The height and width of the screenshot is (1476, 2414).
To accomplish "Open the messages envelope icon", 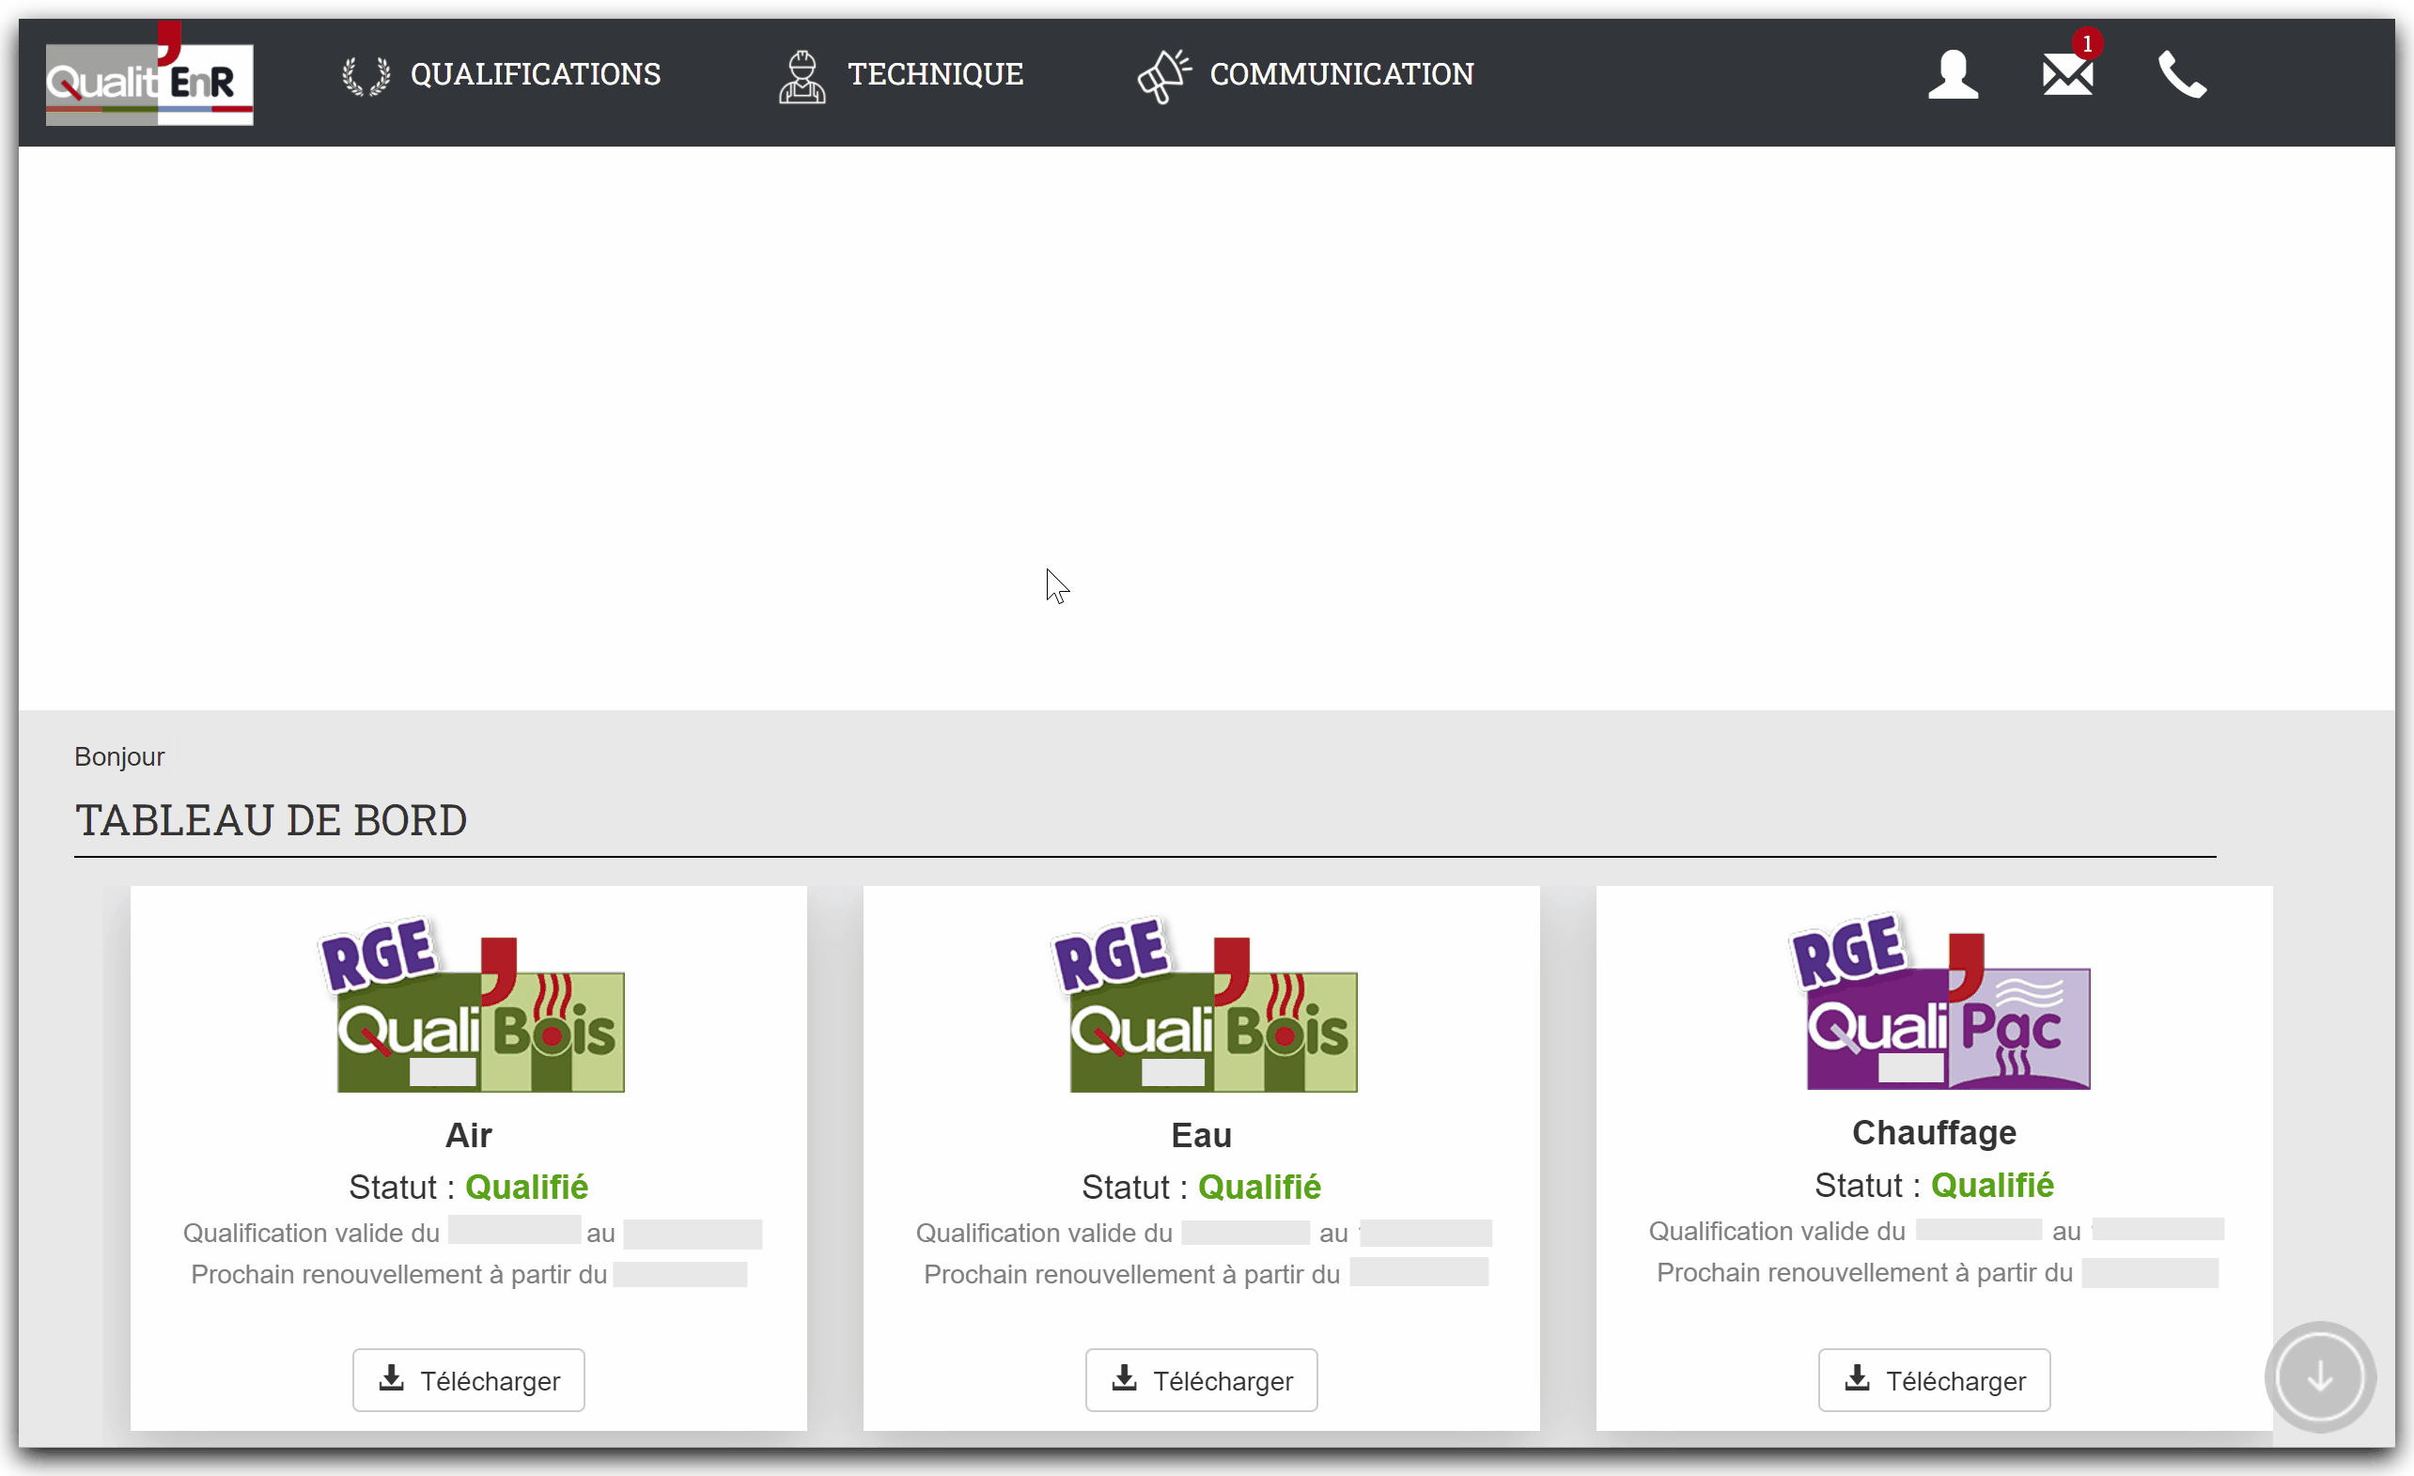I will (x=2067, y=74).
